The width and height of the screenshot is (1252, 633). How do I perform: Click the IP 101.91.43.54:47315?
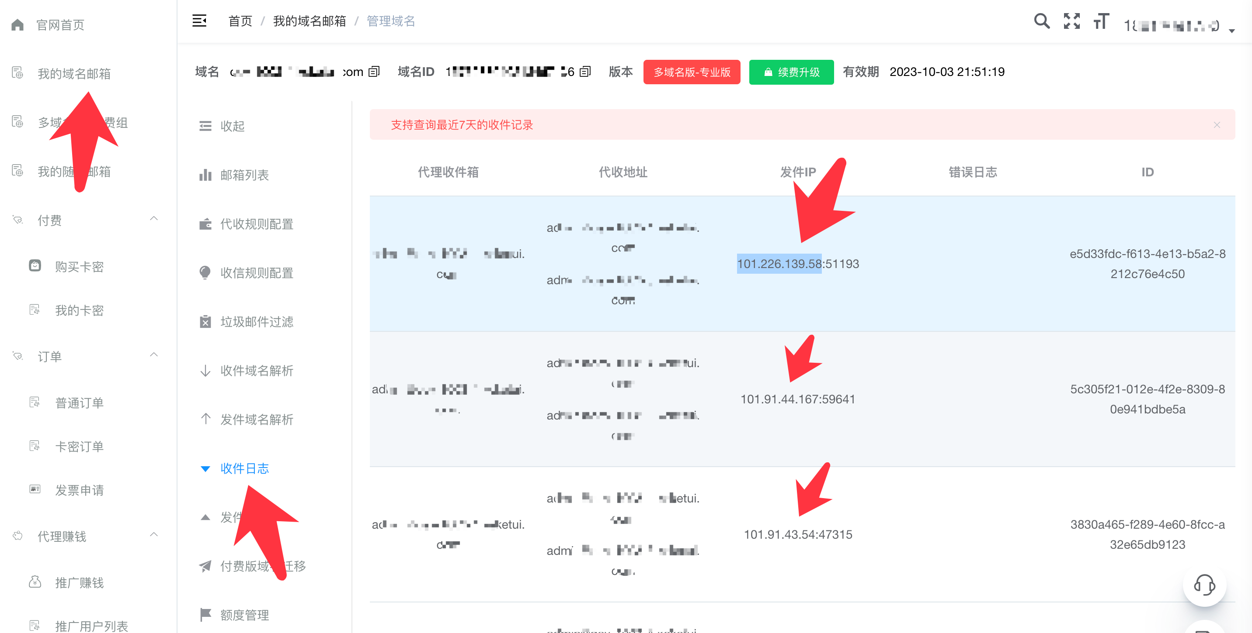pyautogui.click(x=797, y=534)
